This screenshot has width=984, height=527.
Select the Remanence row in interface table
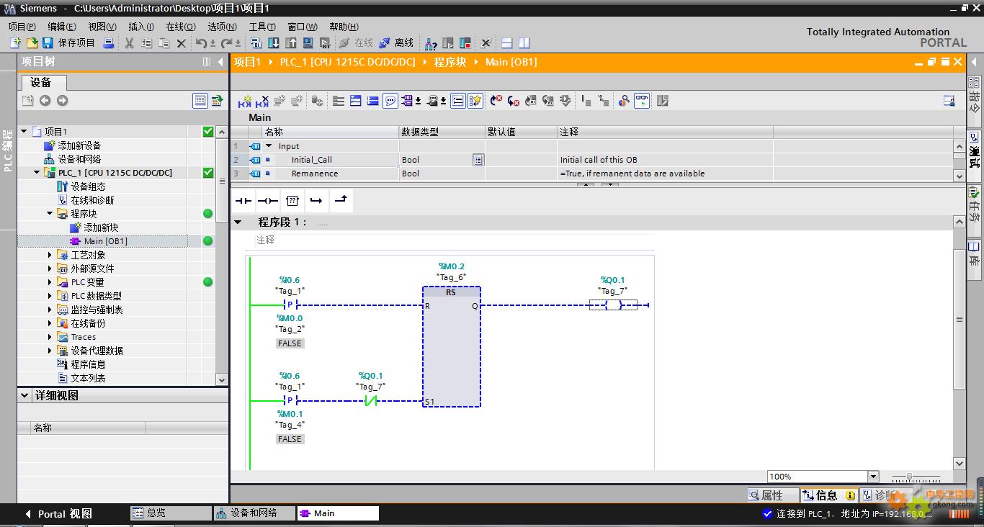501,174
